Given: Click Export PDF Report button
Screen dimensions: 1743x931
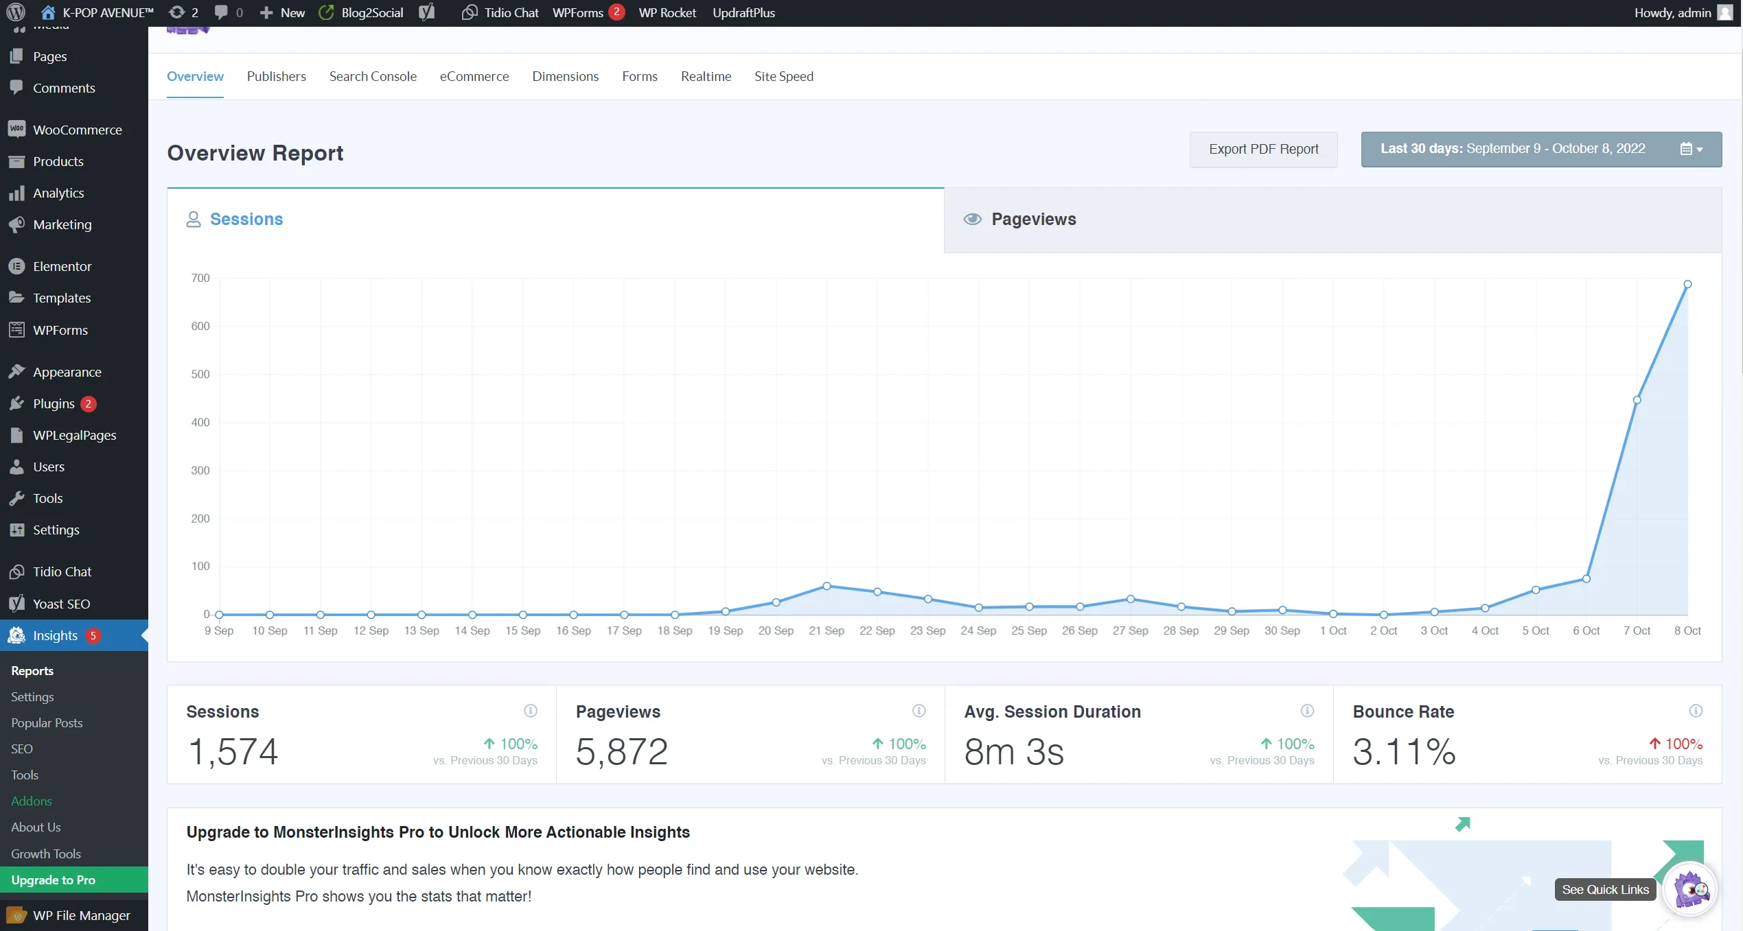Looking at the screenshot, I should 1263,149.
